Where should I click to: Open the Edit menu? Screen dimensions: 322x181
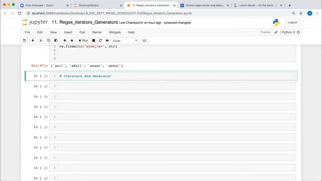(40, 32)
